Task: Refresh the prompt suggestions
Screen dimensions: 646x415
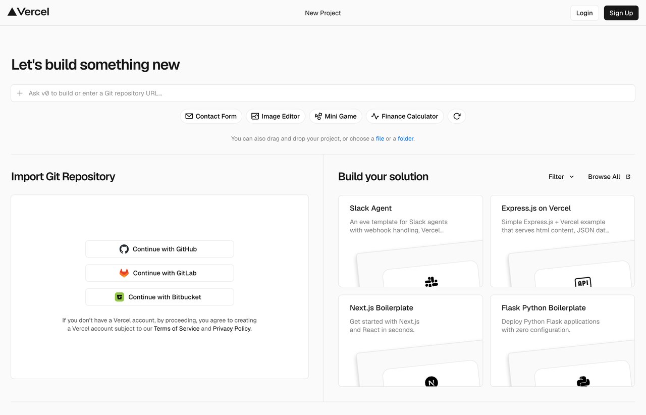Action: (x=457, y=116)
